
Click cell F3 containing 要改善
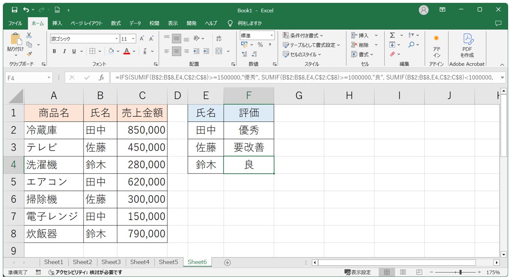click(249, 147)
